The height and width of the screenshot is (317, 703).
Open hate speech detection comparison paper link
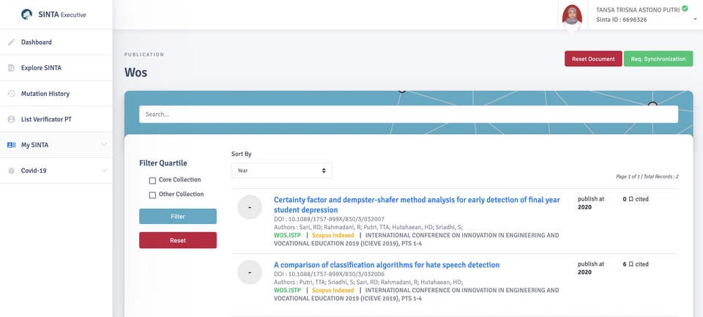pos(387,265)
